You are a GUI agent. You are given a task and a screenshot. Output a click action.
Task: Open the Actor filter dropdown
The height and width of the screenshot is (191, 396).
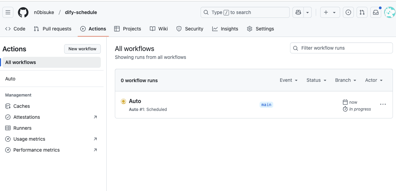[374, 80]
